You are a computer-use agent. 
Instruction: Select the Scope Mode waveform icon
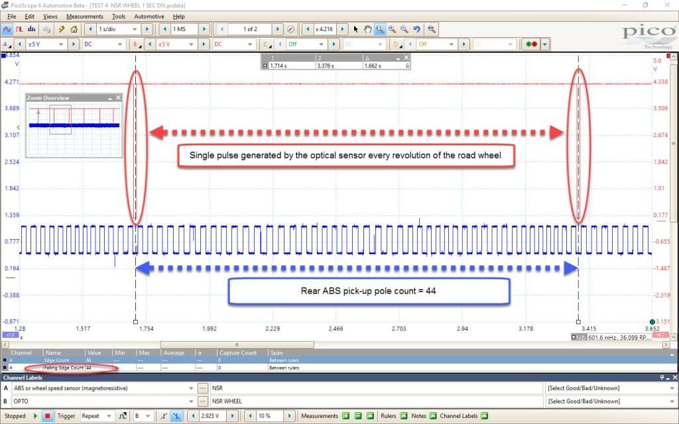[7, 29]
